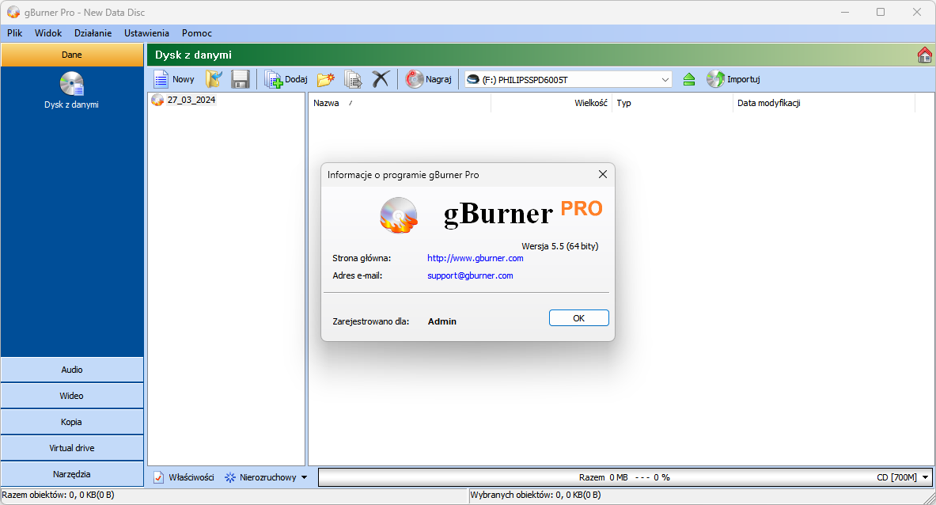Open the Ustawienia menu
This screenshot has height=505, width=936.
coord(147,33)
